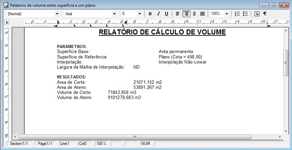Viewport: 292px width, 150px height.
Task: Expand the Arial font dropdown
Action: coord(114,14)
